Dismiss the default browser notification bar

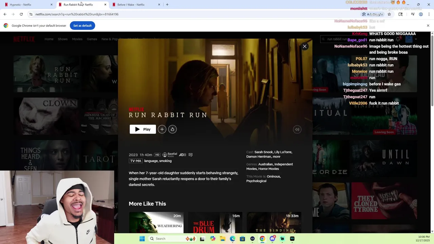428,25
